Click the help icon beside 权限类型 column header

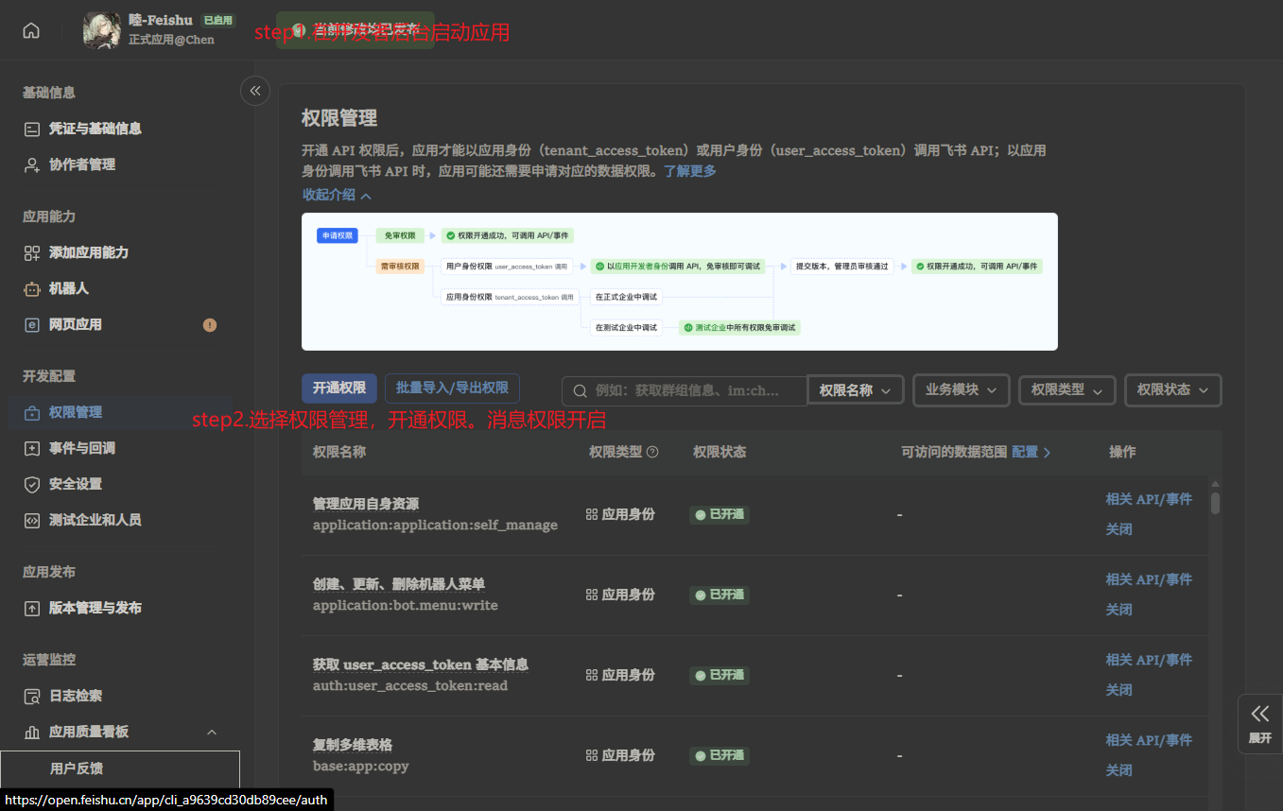click(652, 453)
